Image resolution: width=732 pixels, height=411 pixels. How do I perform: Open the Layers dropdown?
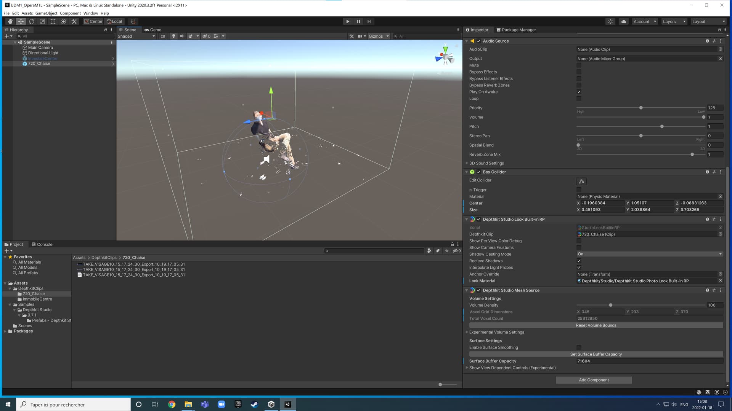coord(674,22)
